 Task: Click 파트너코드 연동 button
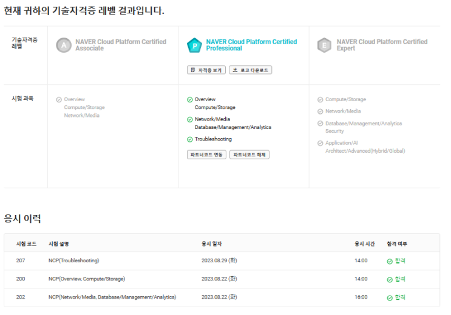(x=206, y=154)
